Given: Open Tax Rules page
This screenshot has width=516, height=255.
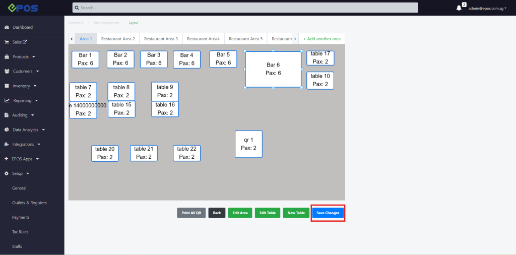Looking at the screenshot, I should 20,232.
